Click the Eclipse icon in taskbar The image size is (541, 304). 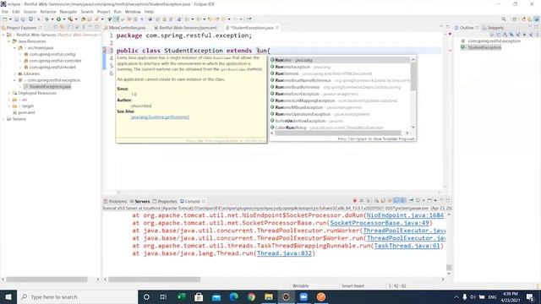point(286,296)
